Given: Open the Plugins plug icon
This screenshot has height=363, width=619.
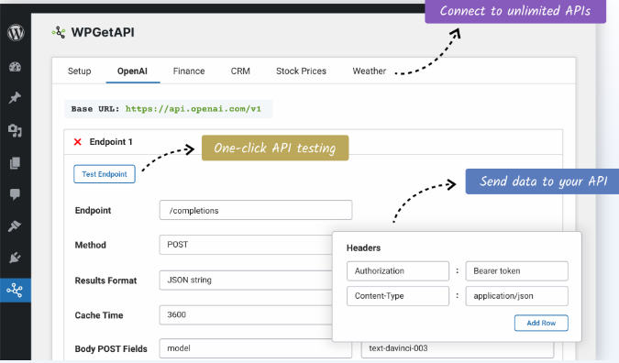Looking at the screenshot, I should (15, 258).
